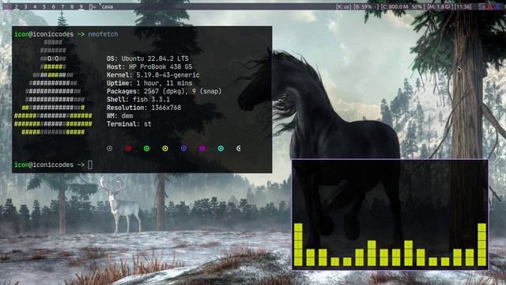Click the red neofetch color circle
Screen dimensions: 506x285
[x=128, y=148]
